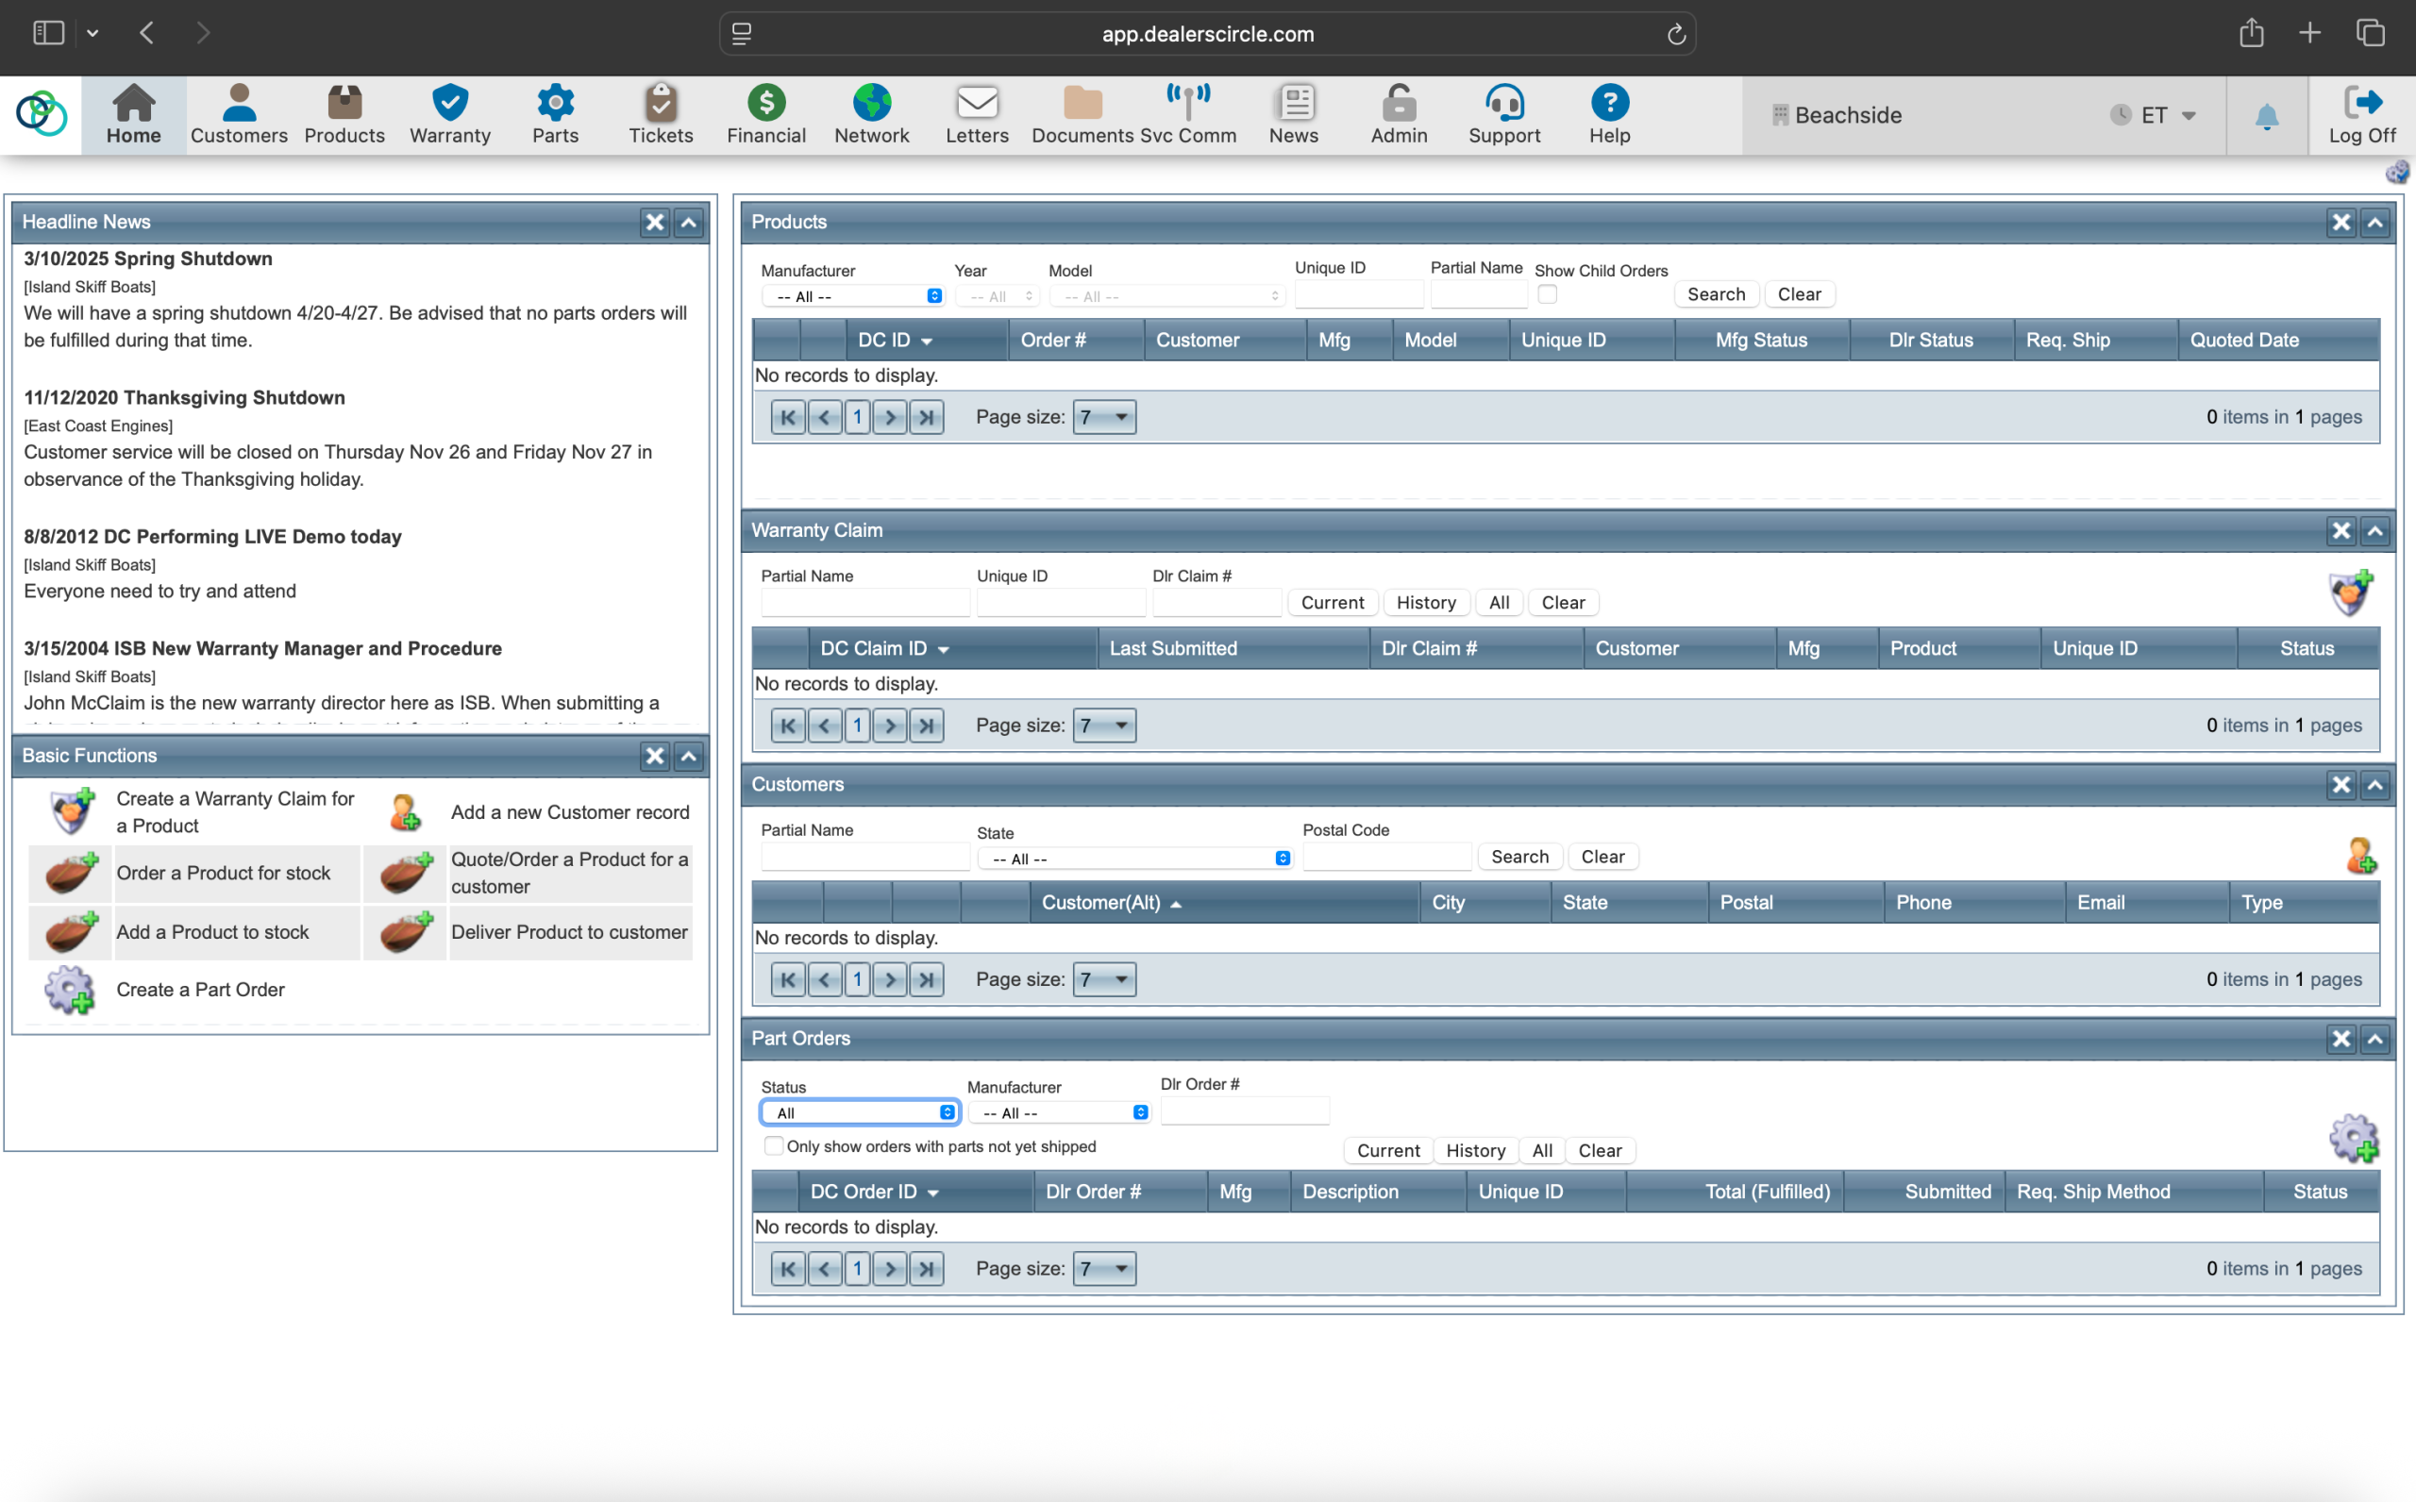Click Clear in the Products panel

click(1799, 294)
